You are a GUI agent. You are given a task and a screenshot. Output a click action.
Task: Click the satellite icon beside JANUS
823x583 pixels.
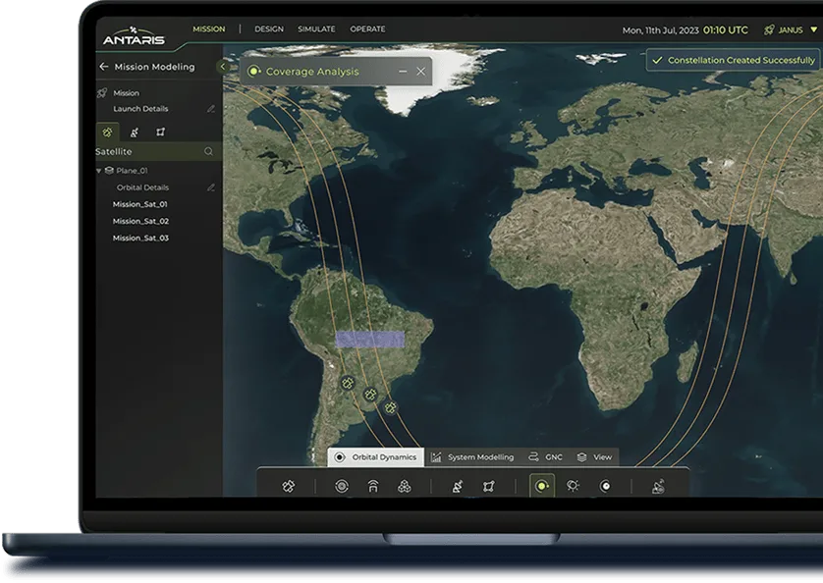pos(769,29)
